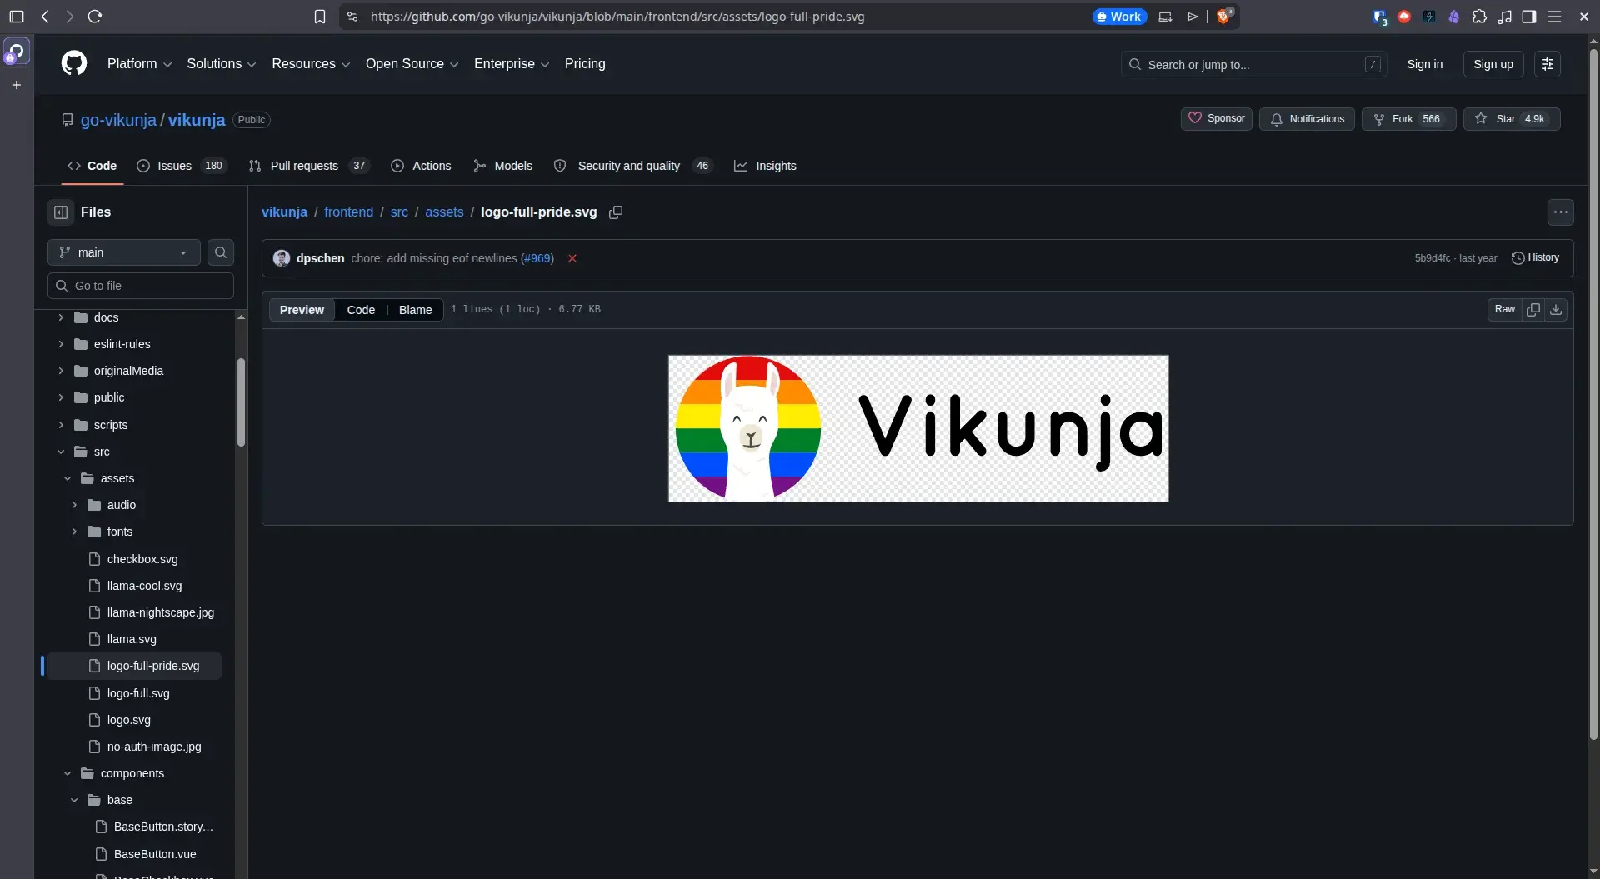
Task: Open the Fork button
Action: pos(1408,119)
